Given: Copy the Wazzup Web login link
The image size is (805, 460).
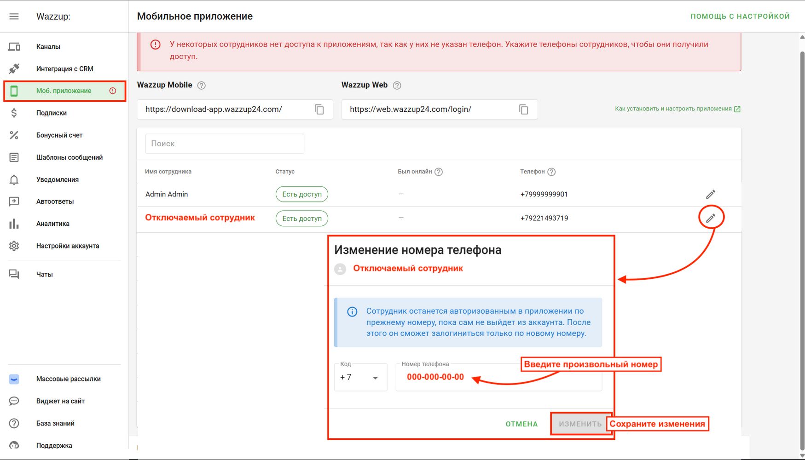Looking at the screenshot, I should pos(524,109).
